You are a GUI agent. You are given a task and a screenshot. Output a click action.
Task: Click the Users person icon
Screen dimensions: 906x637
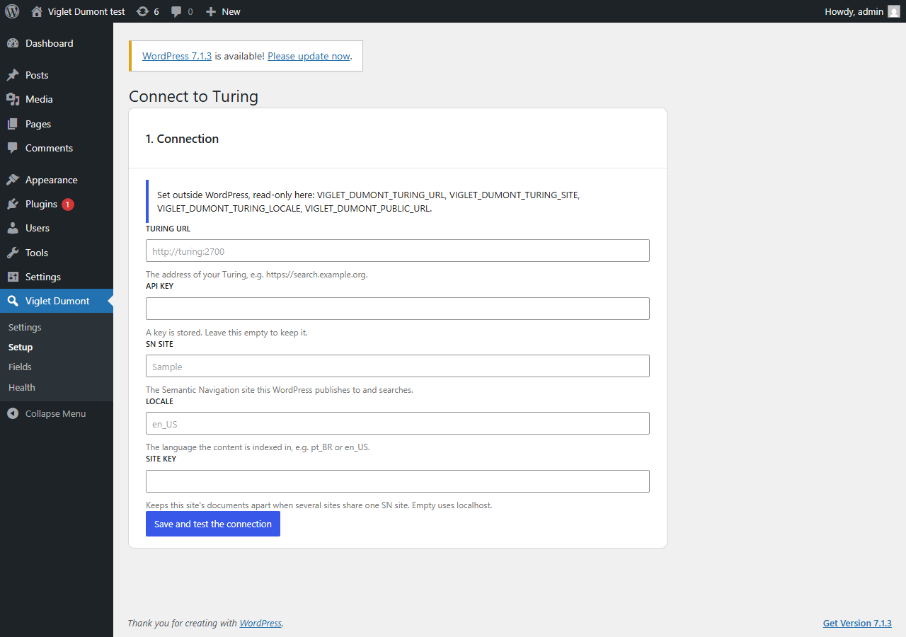(13, 228)
